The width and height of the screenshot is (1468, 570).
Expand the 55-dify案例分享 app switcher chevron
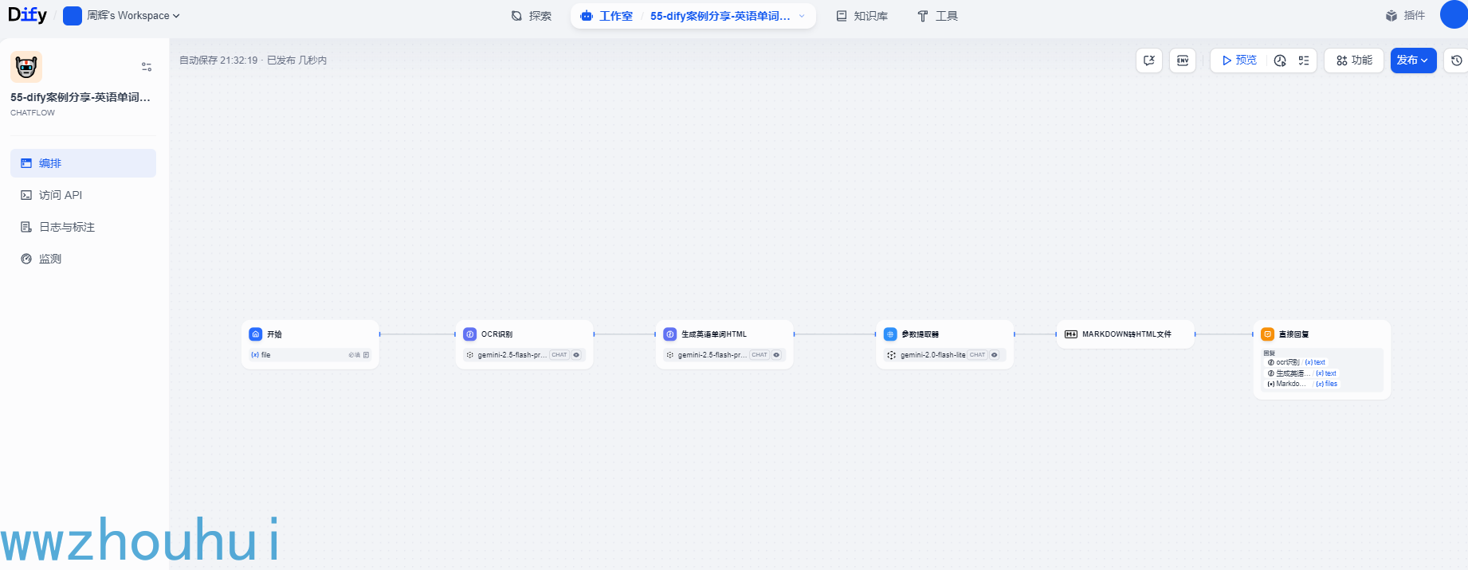[x=802, y=16]
